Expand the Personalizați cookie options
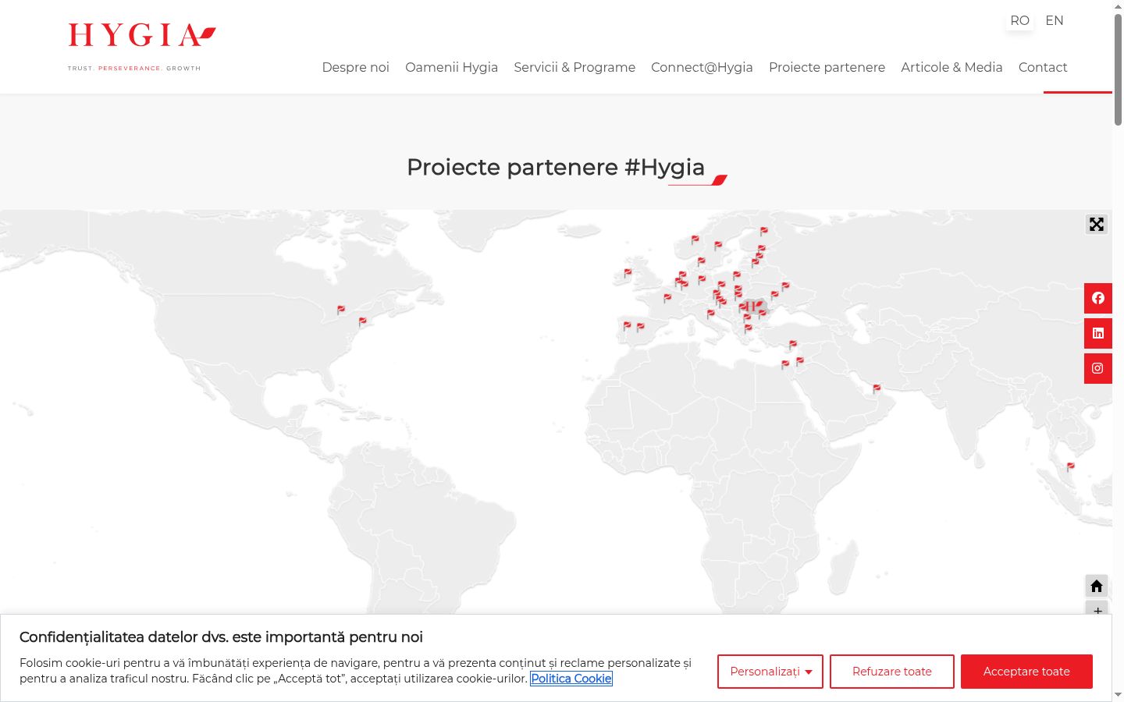Screen dimensions: 1124x702 tap(770, 672)
